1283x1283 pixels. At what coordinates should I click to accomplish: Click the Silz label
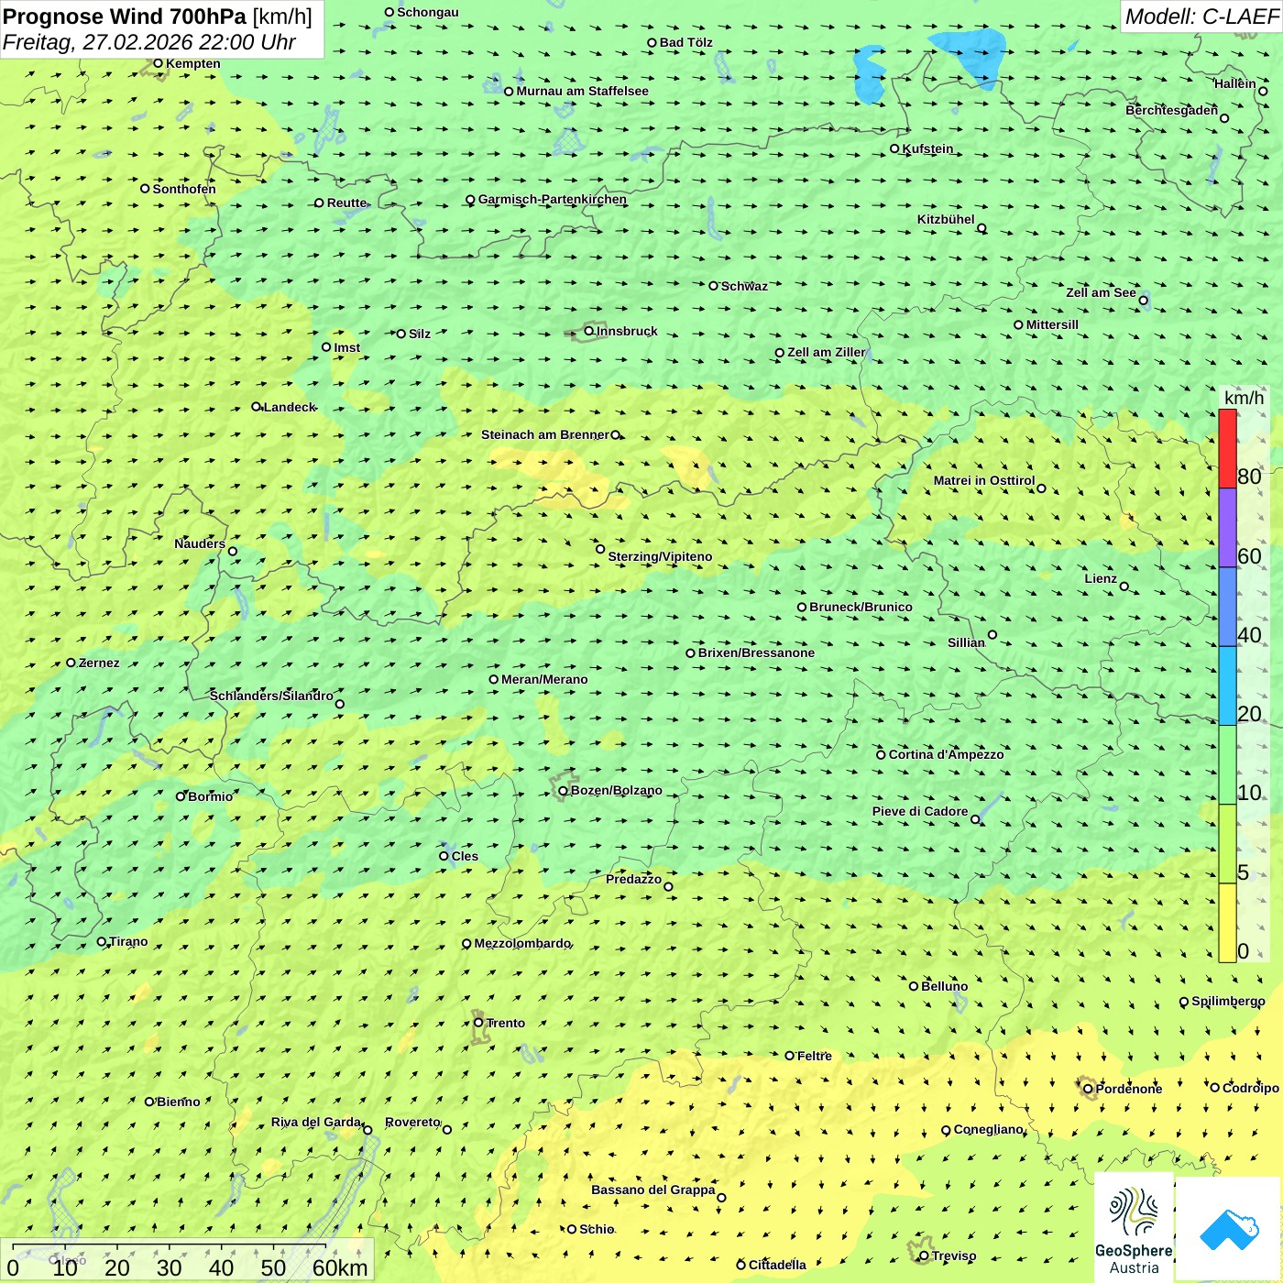[420, 334]
